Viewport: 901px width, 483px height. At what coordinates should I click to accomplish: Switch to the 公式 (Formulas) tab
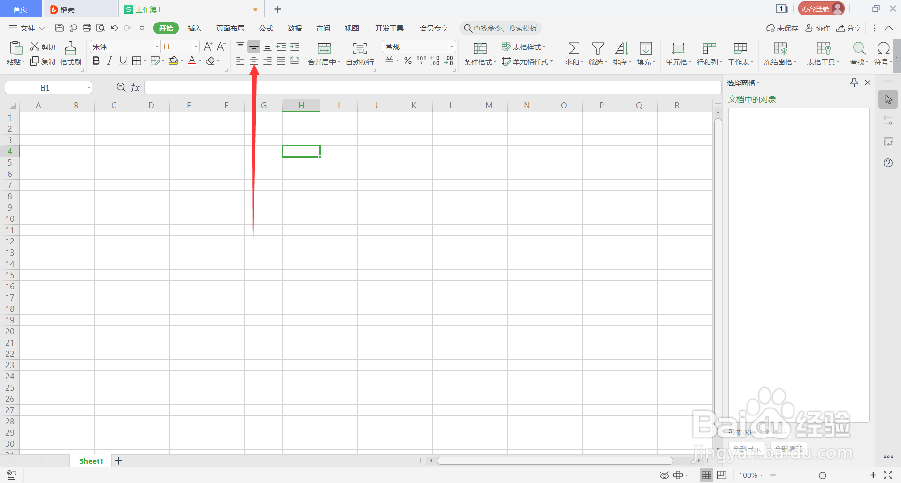(x=266, y=28)
